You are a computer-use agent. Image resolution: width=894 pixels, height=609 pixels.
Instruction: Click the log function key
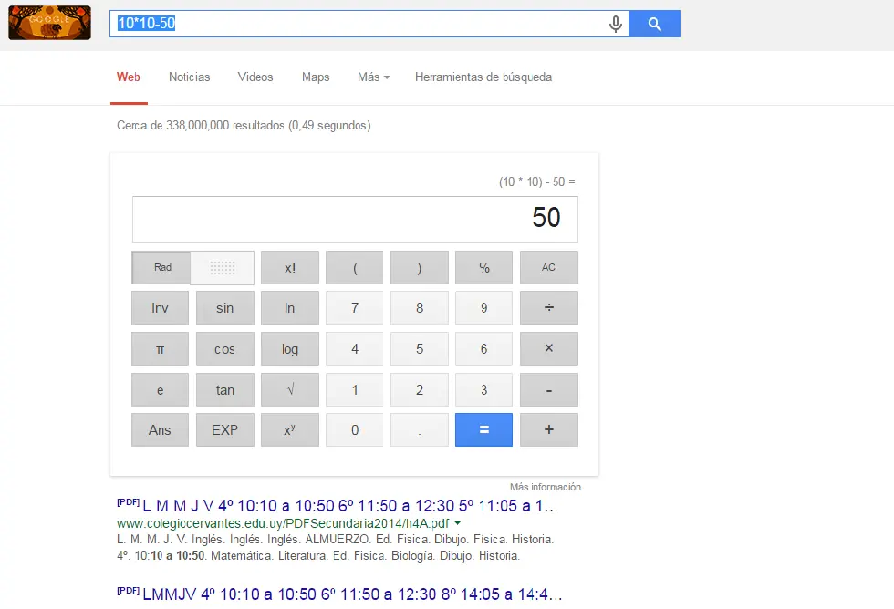[x=290, y=348]
